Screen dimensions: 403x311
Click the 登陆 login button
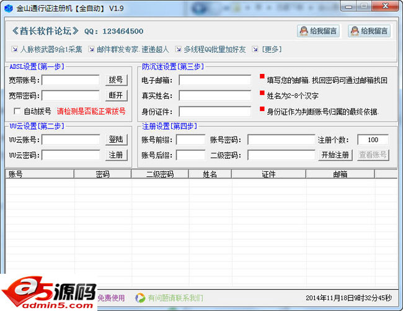[116, 140]
